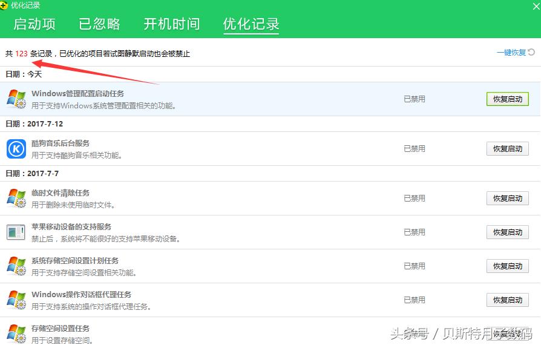Click the icon of 苹果移动设备的支持服务
541x345 pixels.
16,232
